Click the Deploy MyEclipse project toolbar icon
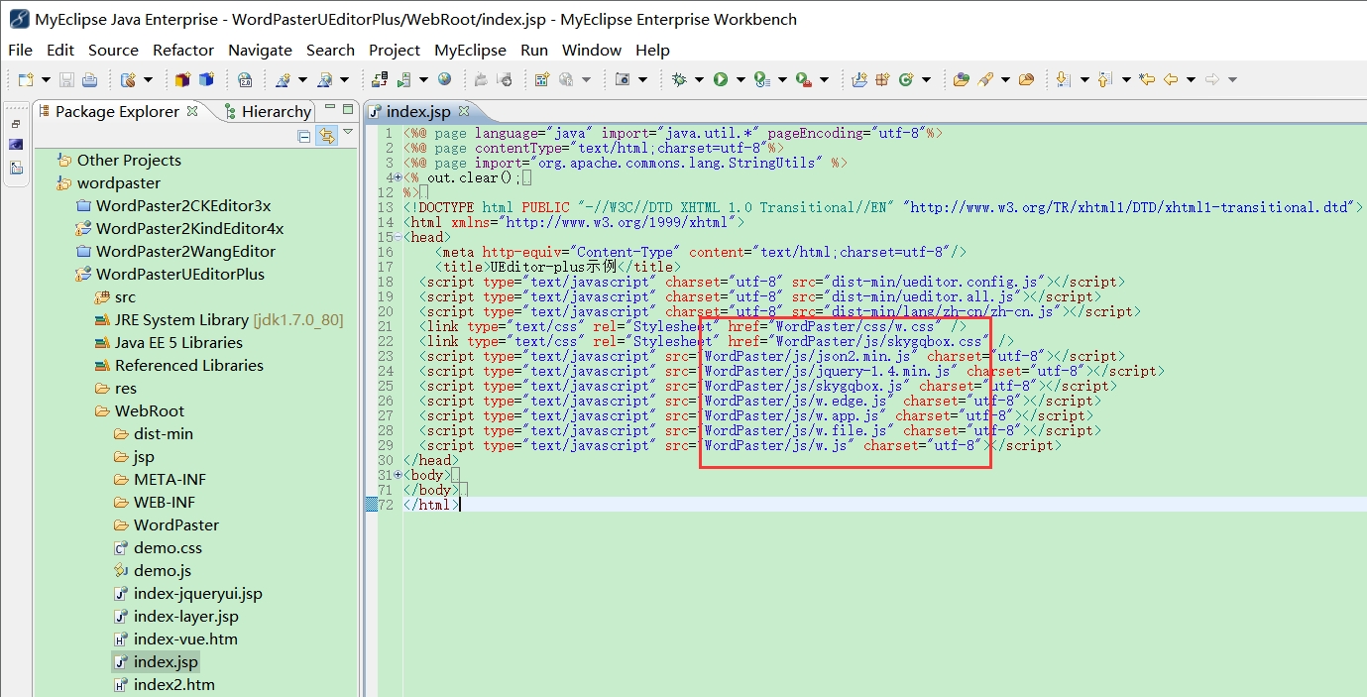The width and height of the screenshot is (1367, 697). [x=380, y=79]
